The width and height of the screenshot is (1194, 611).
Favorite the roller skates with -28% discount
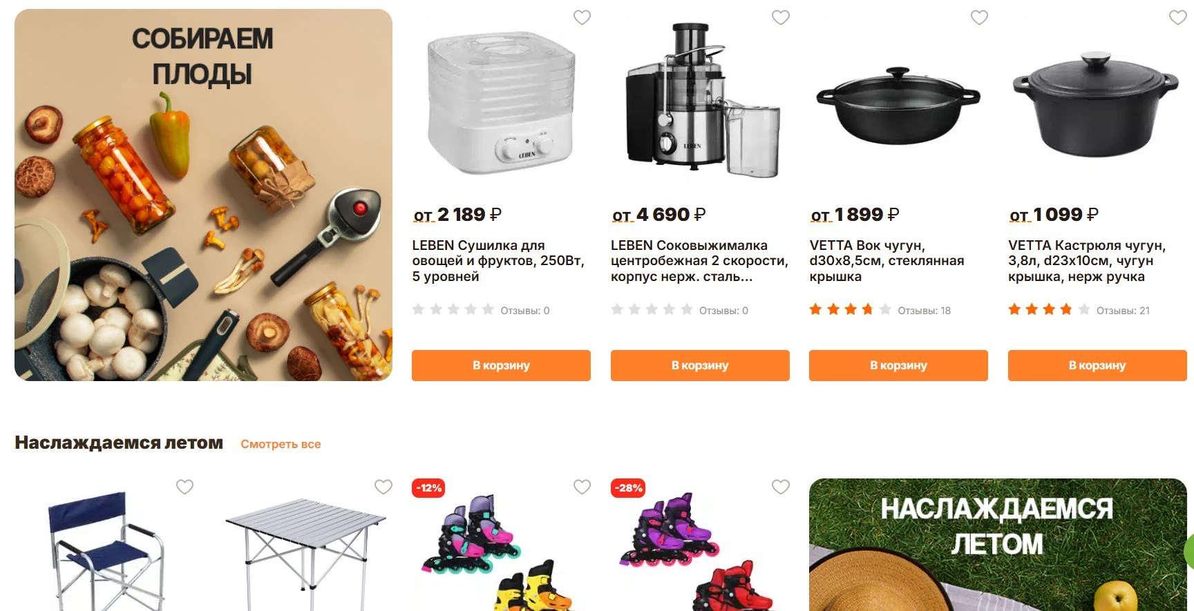781,487
